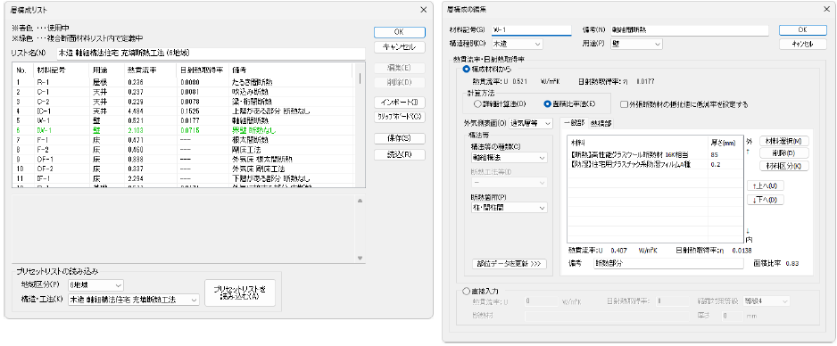Click the 材料記号 column header
The width and height of the screenshot is (837, 346).
click(x=61, y=70)
